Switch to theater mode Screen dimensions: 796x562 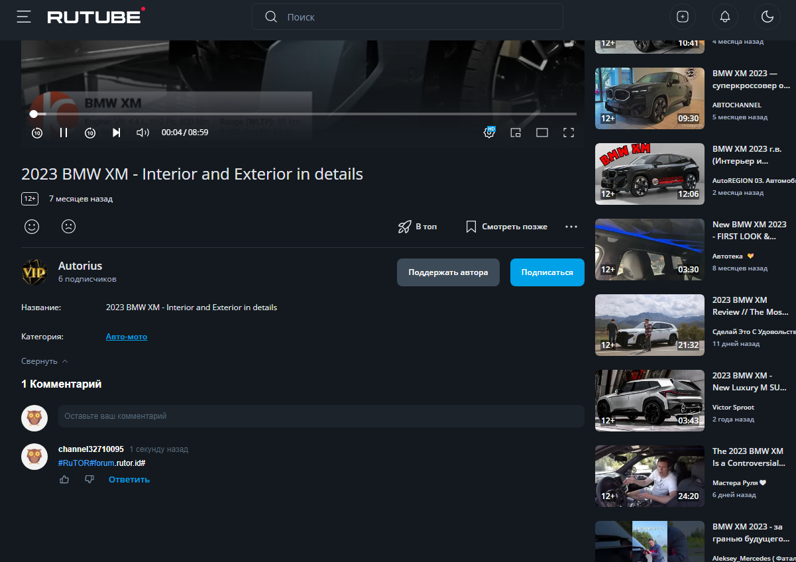[542, 133]
